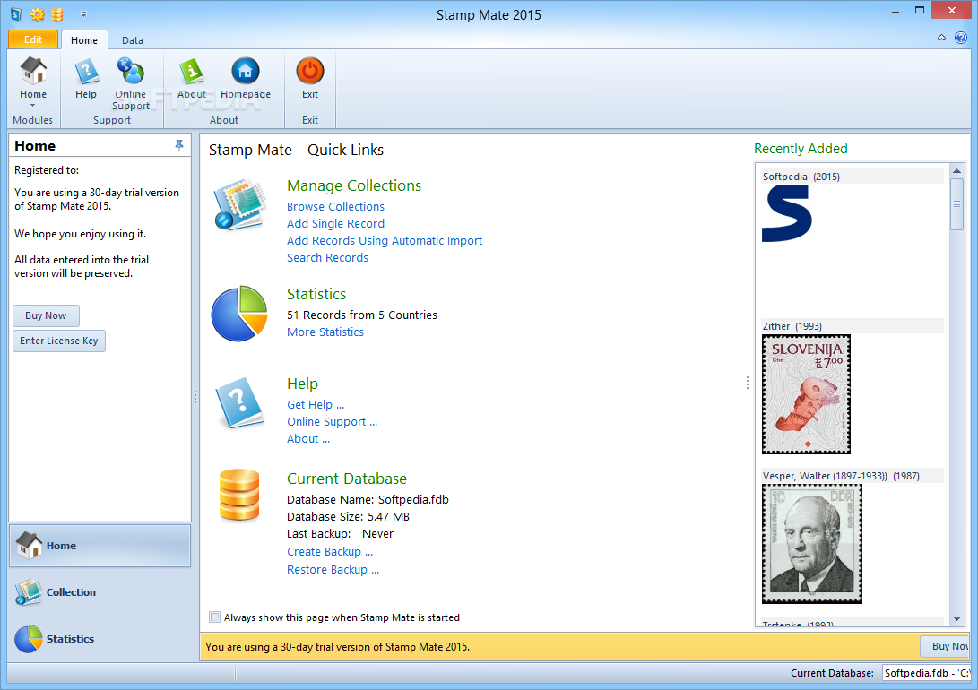Click the Current Database heading
This screenshot has height=690, width=978.
coord(347,479)
